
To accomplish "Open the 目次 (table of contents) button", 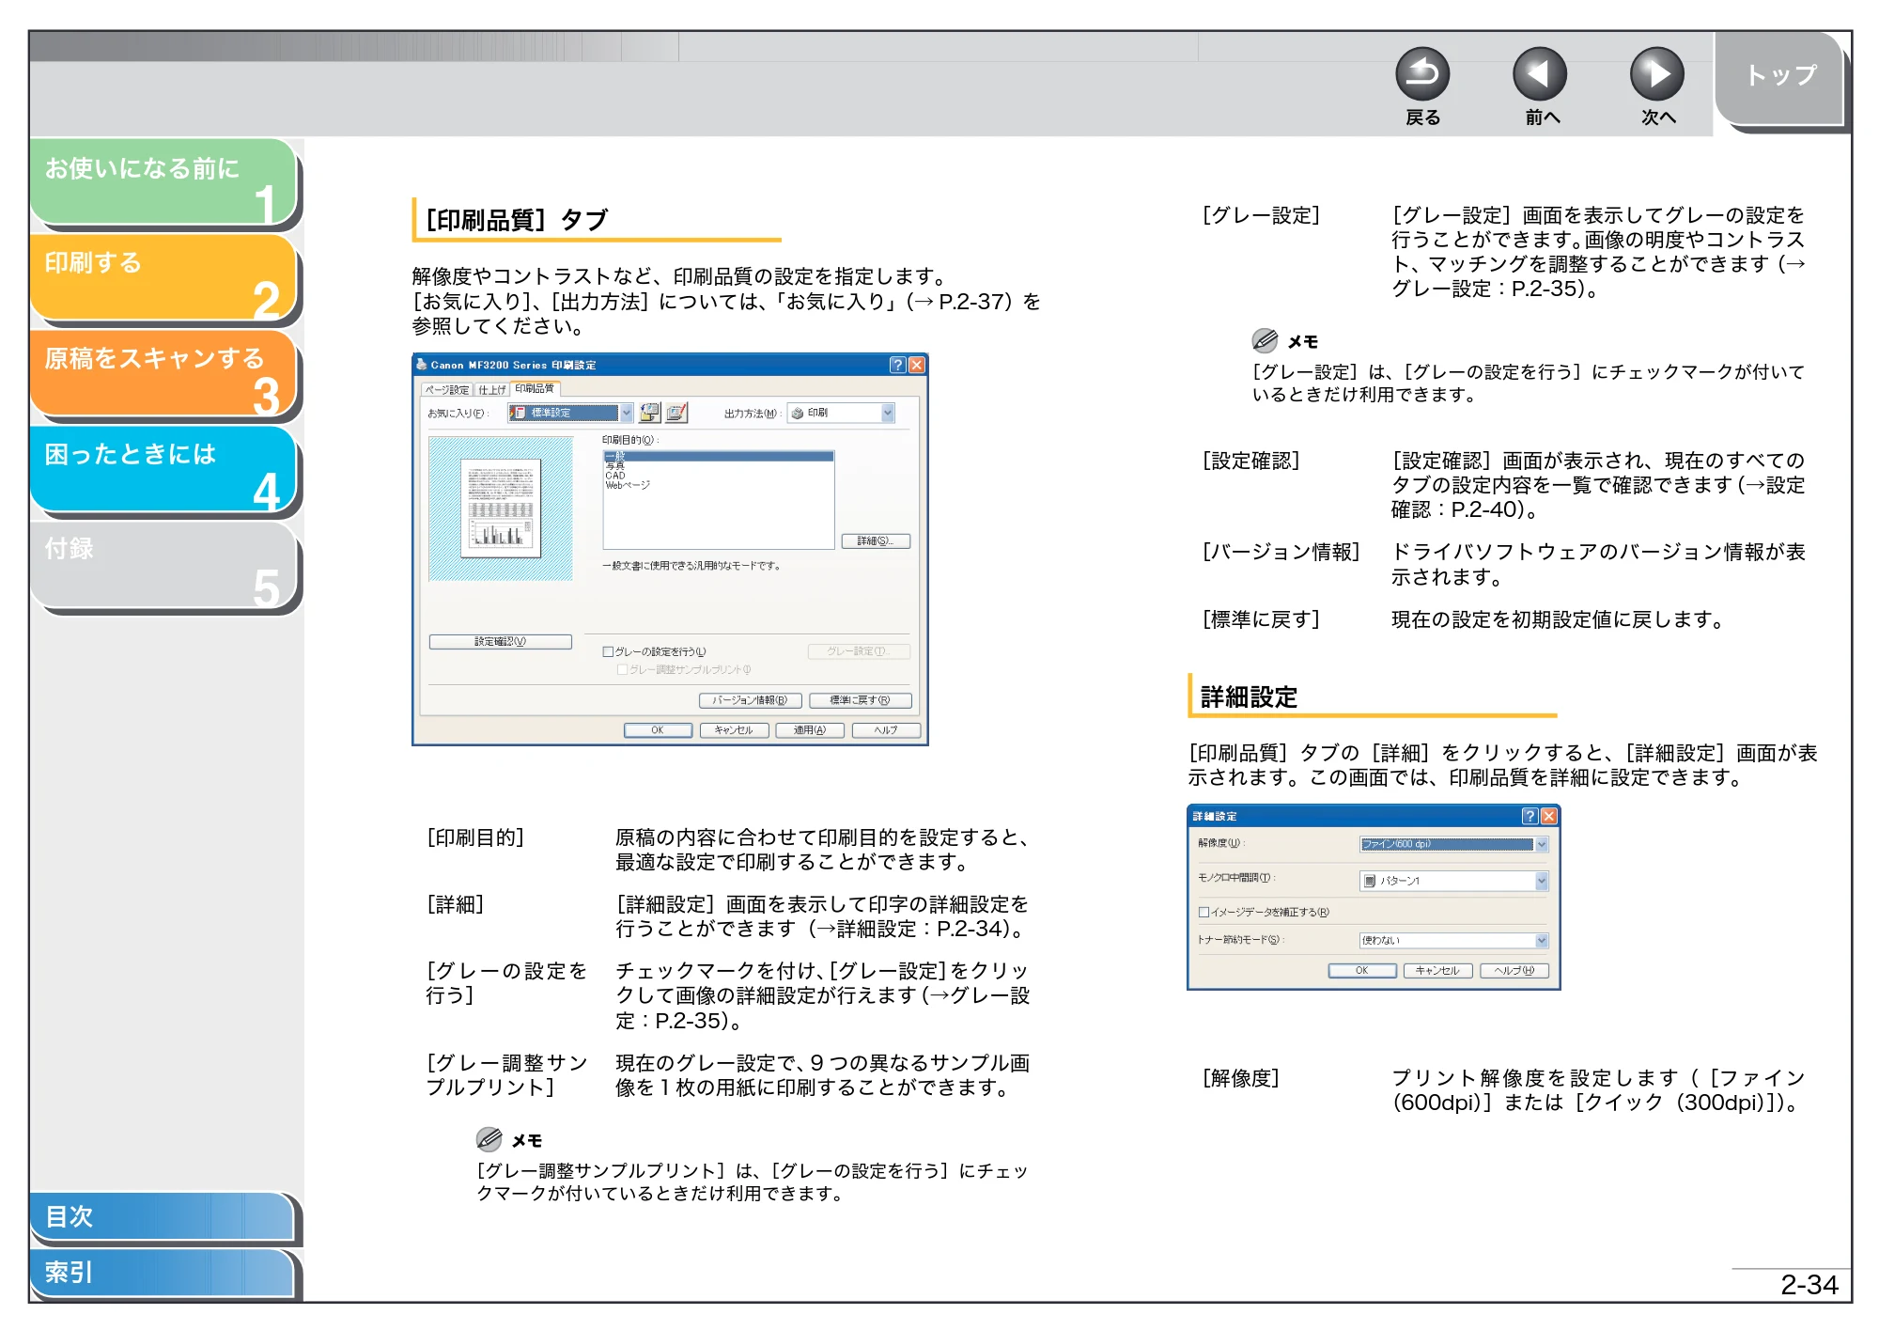I will pyautogui.click(x=162, y=1216).
